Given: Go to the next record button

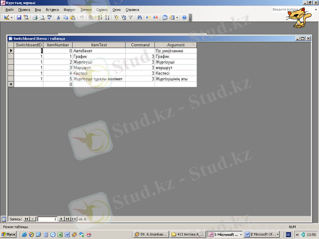Looking at the screenshot, I should point(61,219).
